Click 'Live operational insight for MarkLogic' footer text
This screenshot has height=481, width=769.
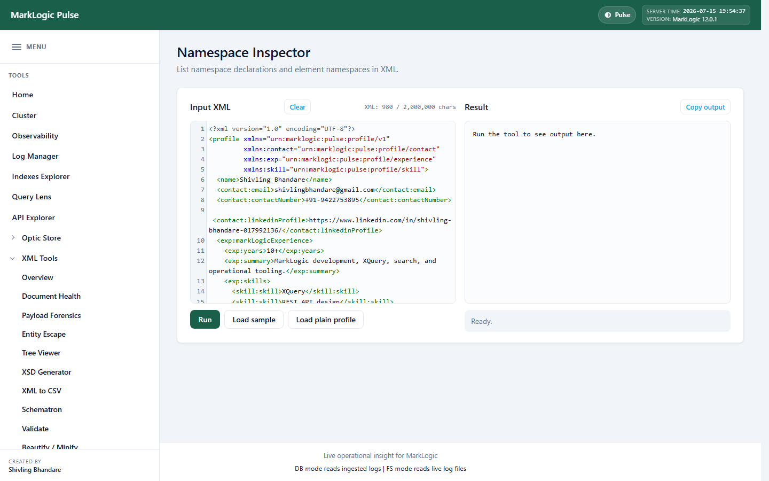coord(380,456)
